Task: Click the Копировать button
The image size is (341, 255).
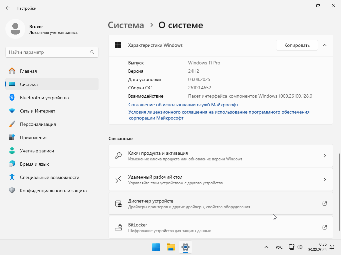Action: coord(297,45)
